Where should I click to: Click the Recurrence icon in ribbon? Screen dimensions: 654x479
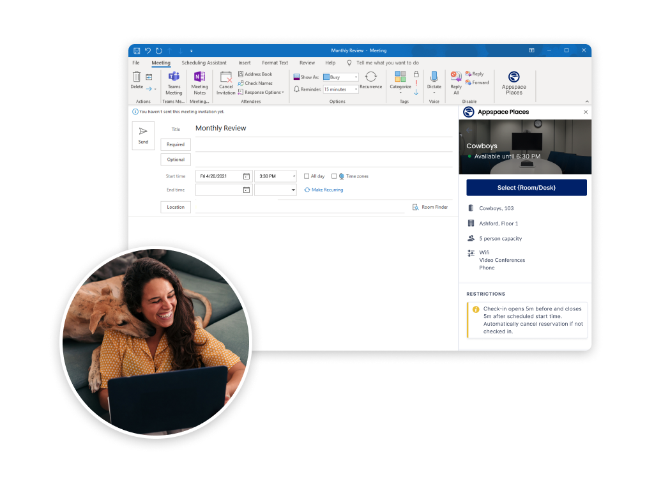pyautogui.click(x=370, y=77)
